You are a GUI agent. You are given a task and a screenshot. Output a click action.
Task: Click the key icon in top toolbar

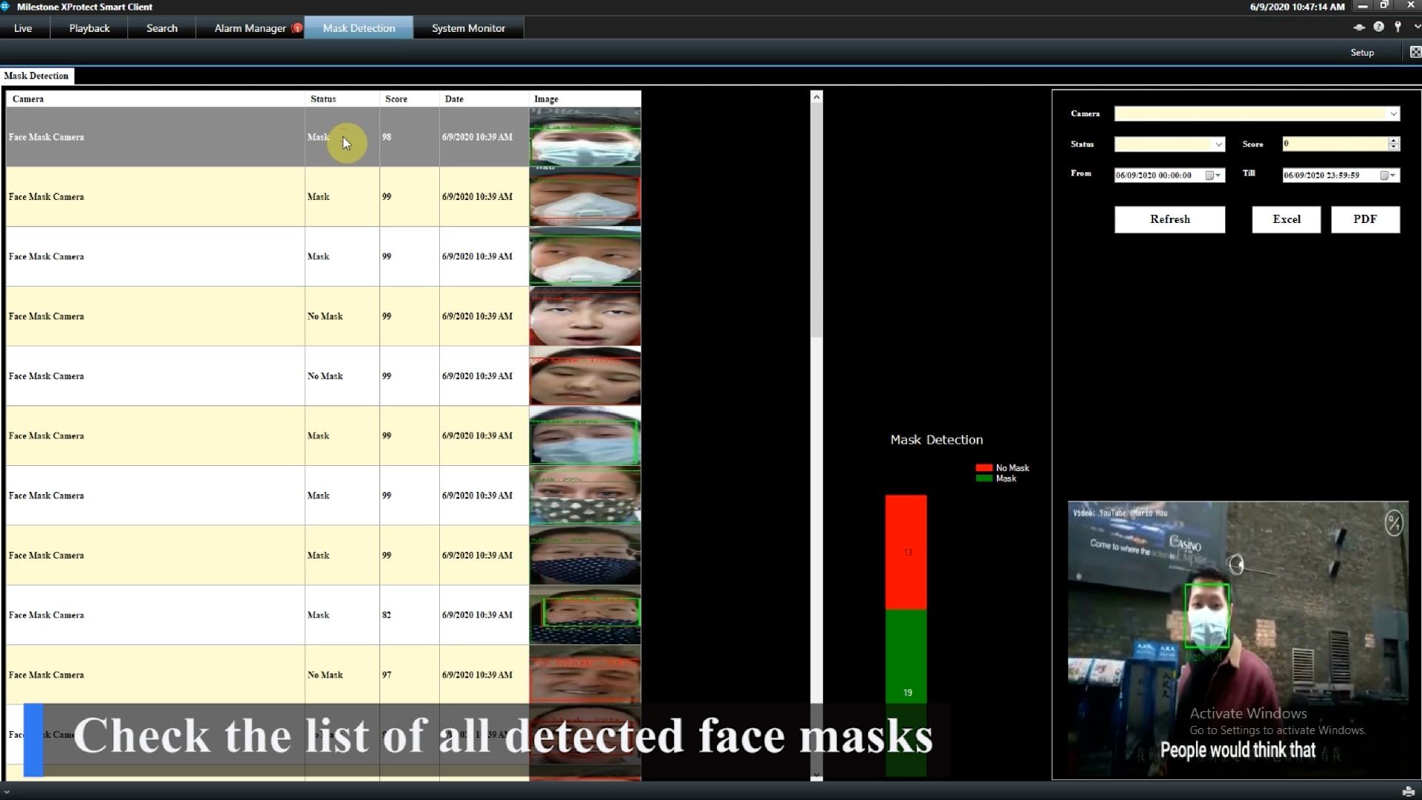tap(1398, 27)
